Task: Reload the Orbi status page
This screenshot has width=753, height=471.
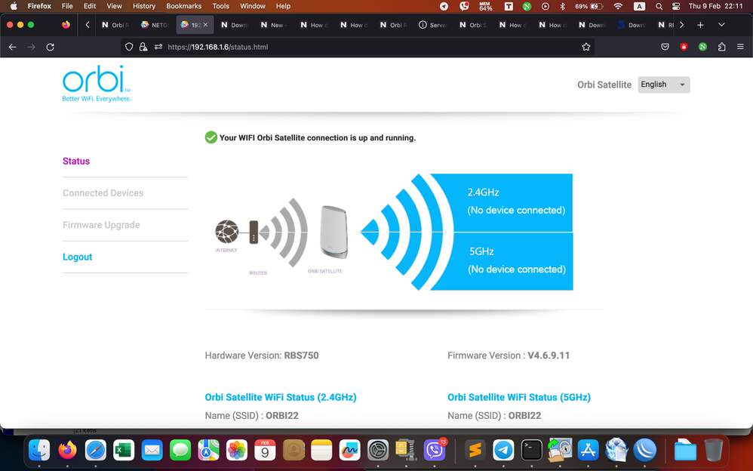Action: click(x=50, y=47)
